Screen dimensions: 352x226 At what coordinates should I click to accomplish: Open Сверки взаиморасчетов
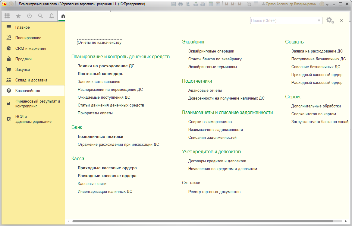210,122
